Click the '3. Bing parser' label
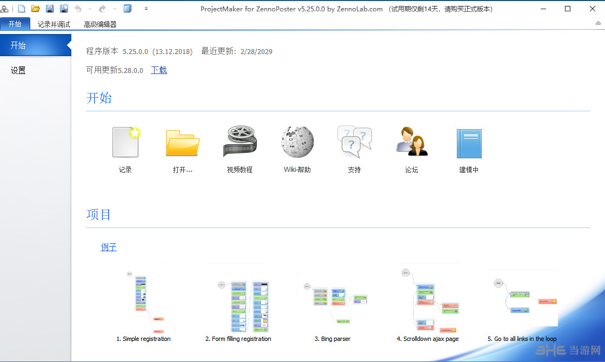 333,339
